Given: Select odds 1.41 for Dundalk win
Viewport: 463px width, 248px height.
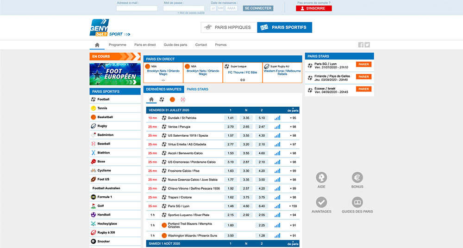Looking at the screenshot, I should [231, 118].
